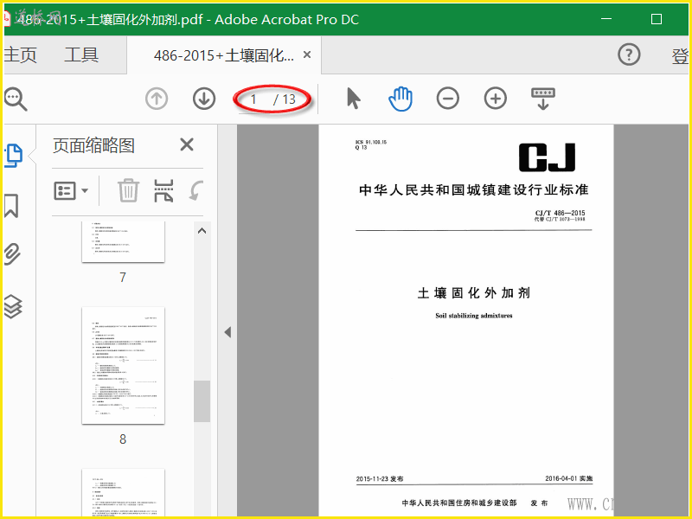Go to next page with down arrow

(x=204, y=99)
